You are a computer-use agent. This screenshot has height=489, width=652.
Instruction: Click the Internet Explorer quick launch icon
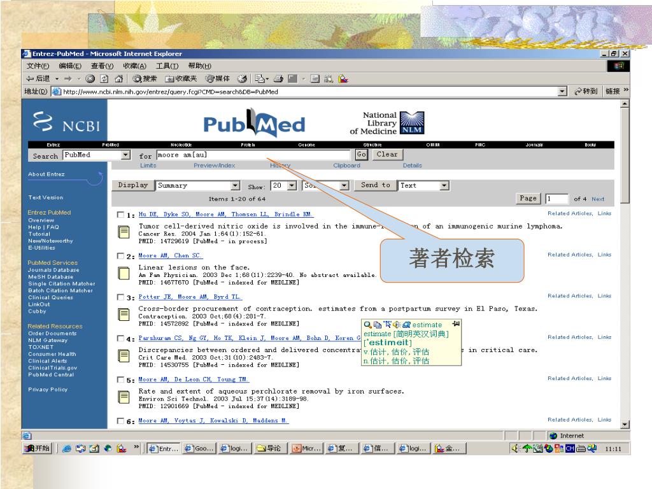tap(66, 448)
